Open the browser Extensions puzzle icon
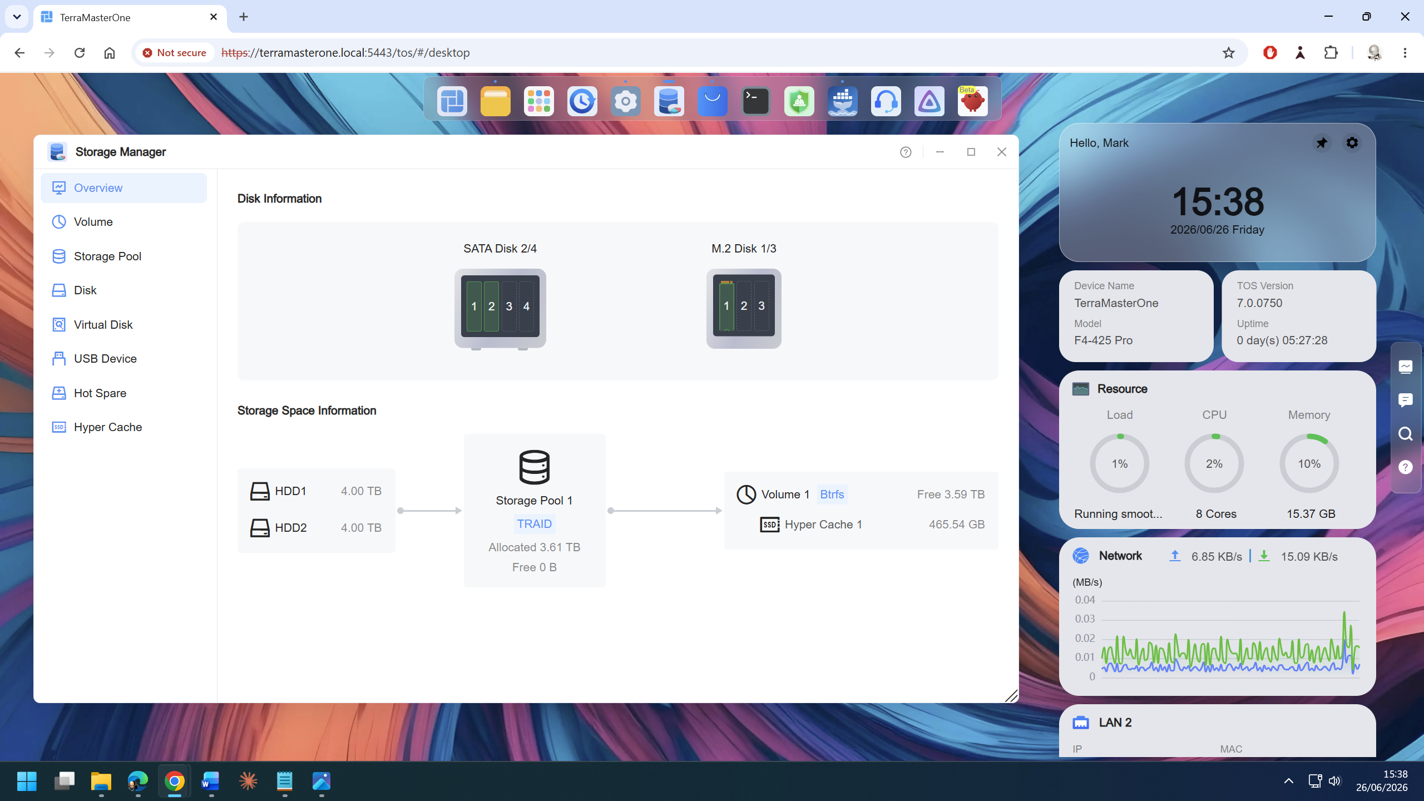The height and width of the screenshot is (801, 1424). pyautogui.click(x=1331, y=53)
